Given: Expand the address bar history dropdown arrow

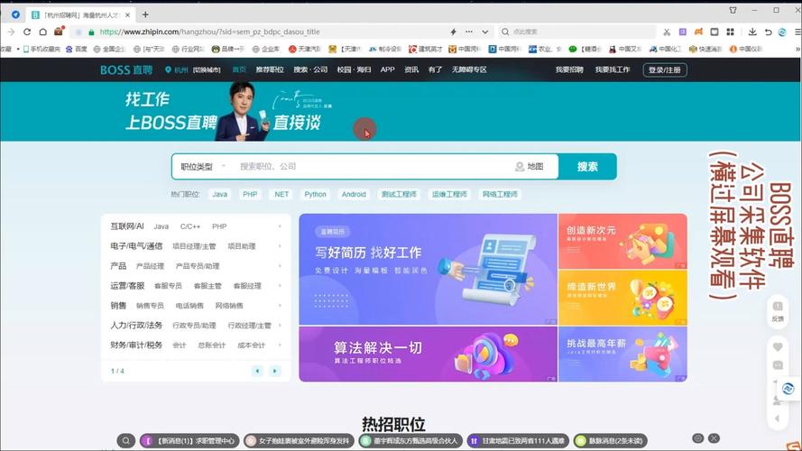Looking at the screenshot, I should (484, 32).
